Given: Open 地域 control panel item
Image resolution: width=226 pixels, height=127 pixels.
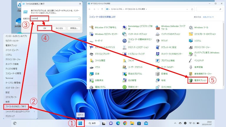Looking at the screenshot, I should click(x=161, y=80).
